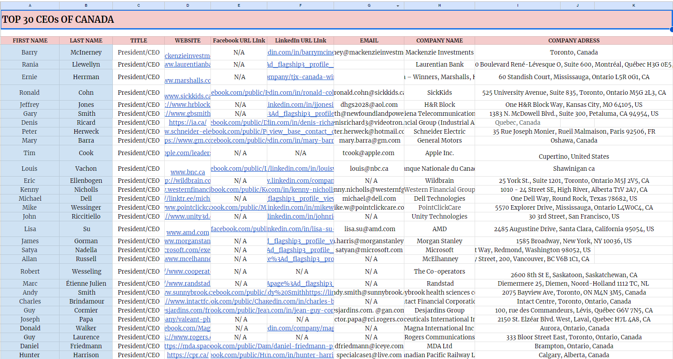Select the 'Herrman' last name cell

tap(86, 77)
